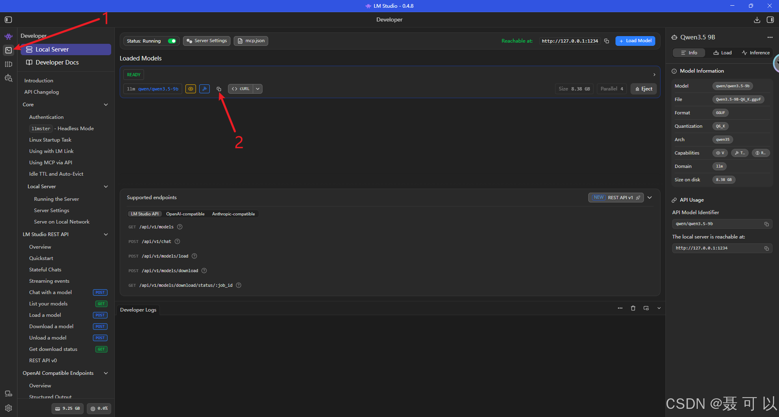Screen dimensions: 779x417
Task: Select the Load tab for model
Action: click(723, 53)
